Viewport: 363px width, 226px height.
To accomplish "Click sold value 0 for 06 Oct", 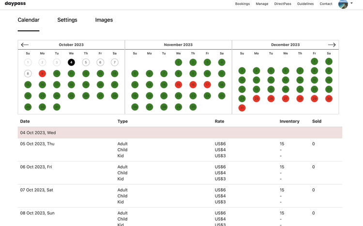I will (314, 167).
